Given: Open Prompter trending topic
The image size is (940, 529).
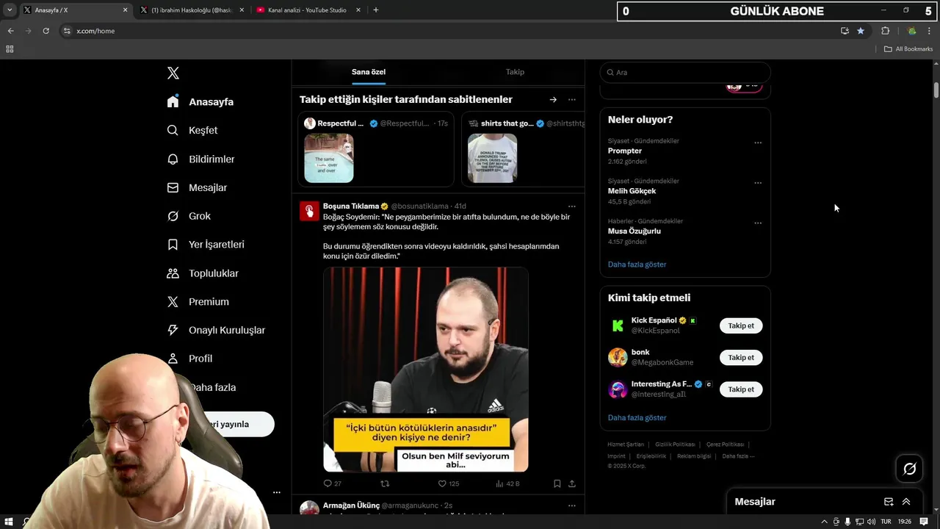Looking at the screenshot, I should tap(625, 151).
